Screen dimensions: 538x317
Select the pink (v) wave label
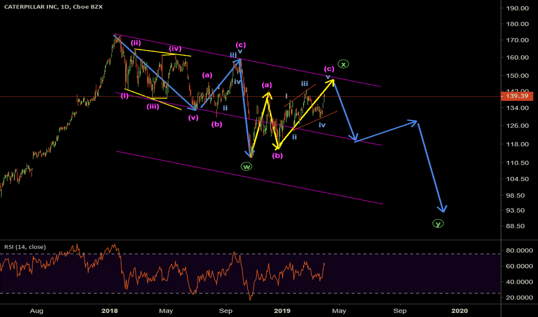tap(193, 118)
